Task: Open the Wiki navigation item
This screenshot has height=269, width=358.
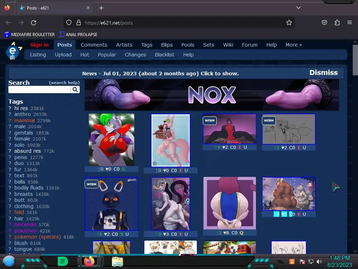Action: (x=228, y=45)
